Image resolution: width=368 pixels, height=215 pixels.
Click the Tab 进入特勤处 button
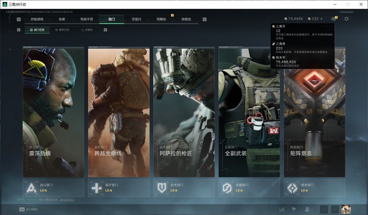pyautogui.click(x=28, y=210)
